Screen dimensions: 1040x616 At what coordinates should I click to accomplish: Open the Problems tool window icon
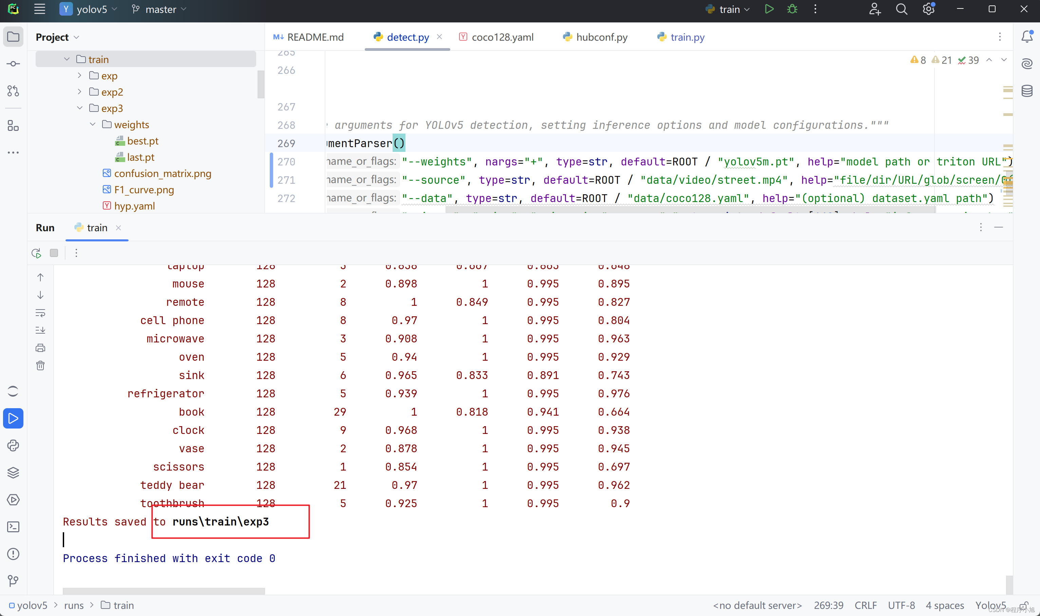(x=13, y=554)
